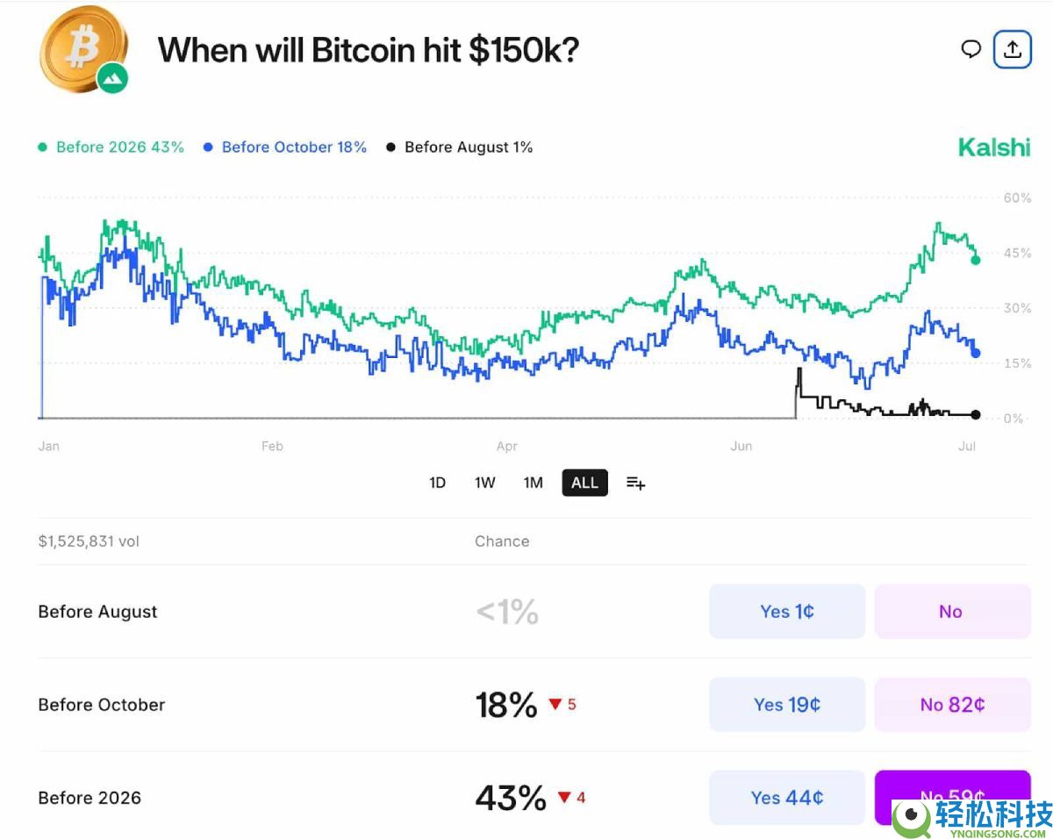Click green end-point dot on chart

[976, 260]
